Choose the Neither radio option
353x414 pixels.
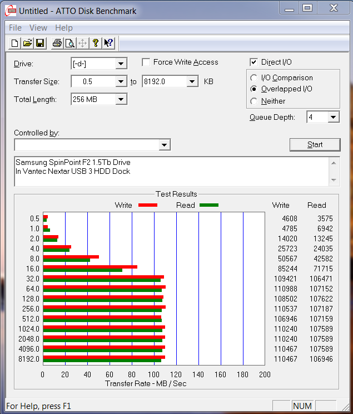pos(254,101)
